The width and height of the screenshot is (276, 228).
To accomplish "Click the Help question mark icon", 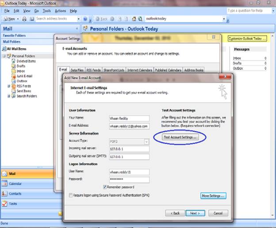I will click(x=85, y=19).
